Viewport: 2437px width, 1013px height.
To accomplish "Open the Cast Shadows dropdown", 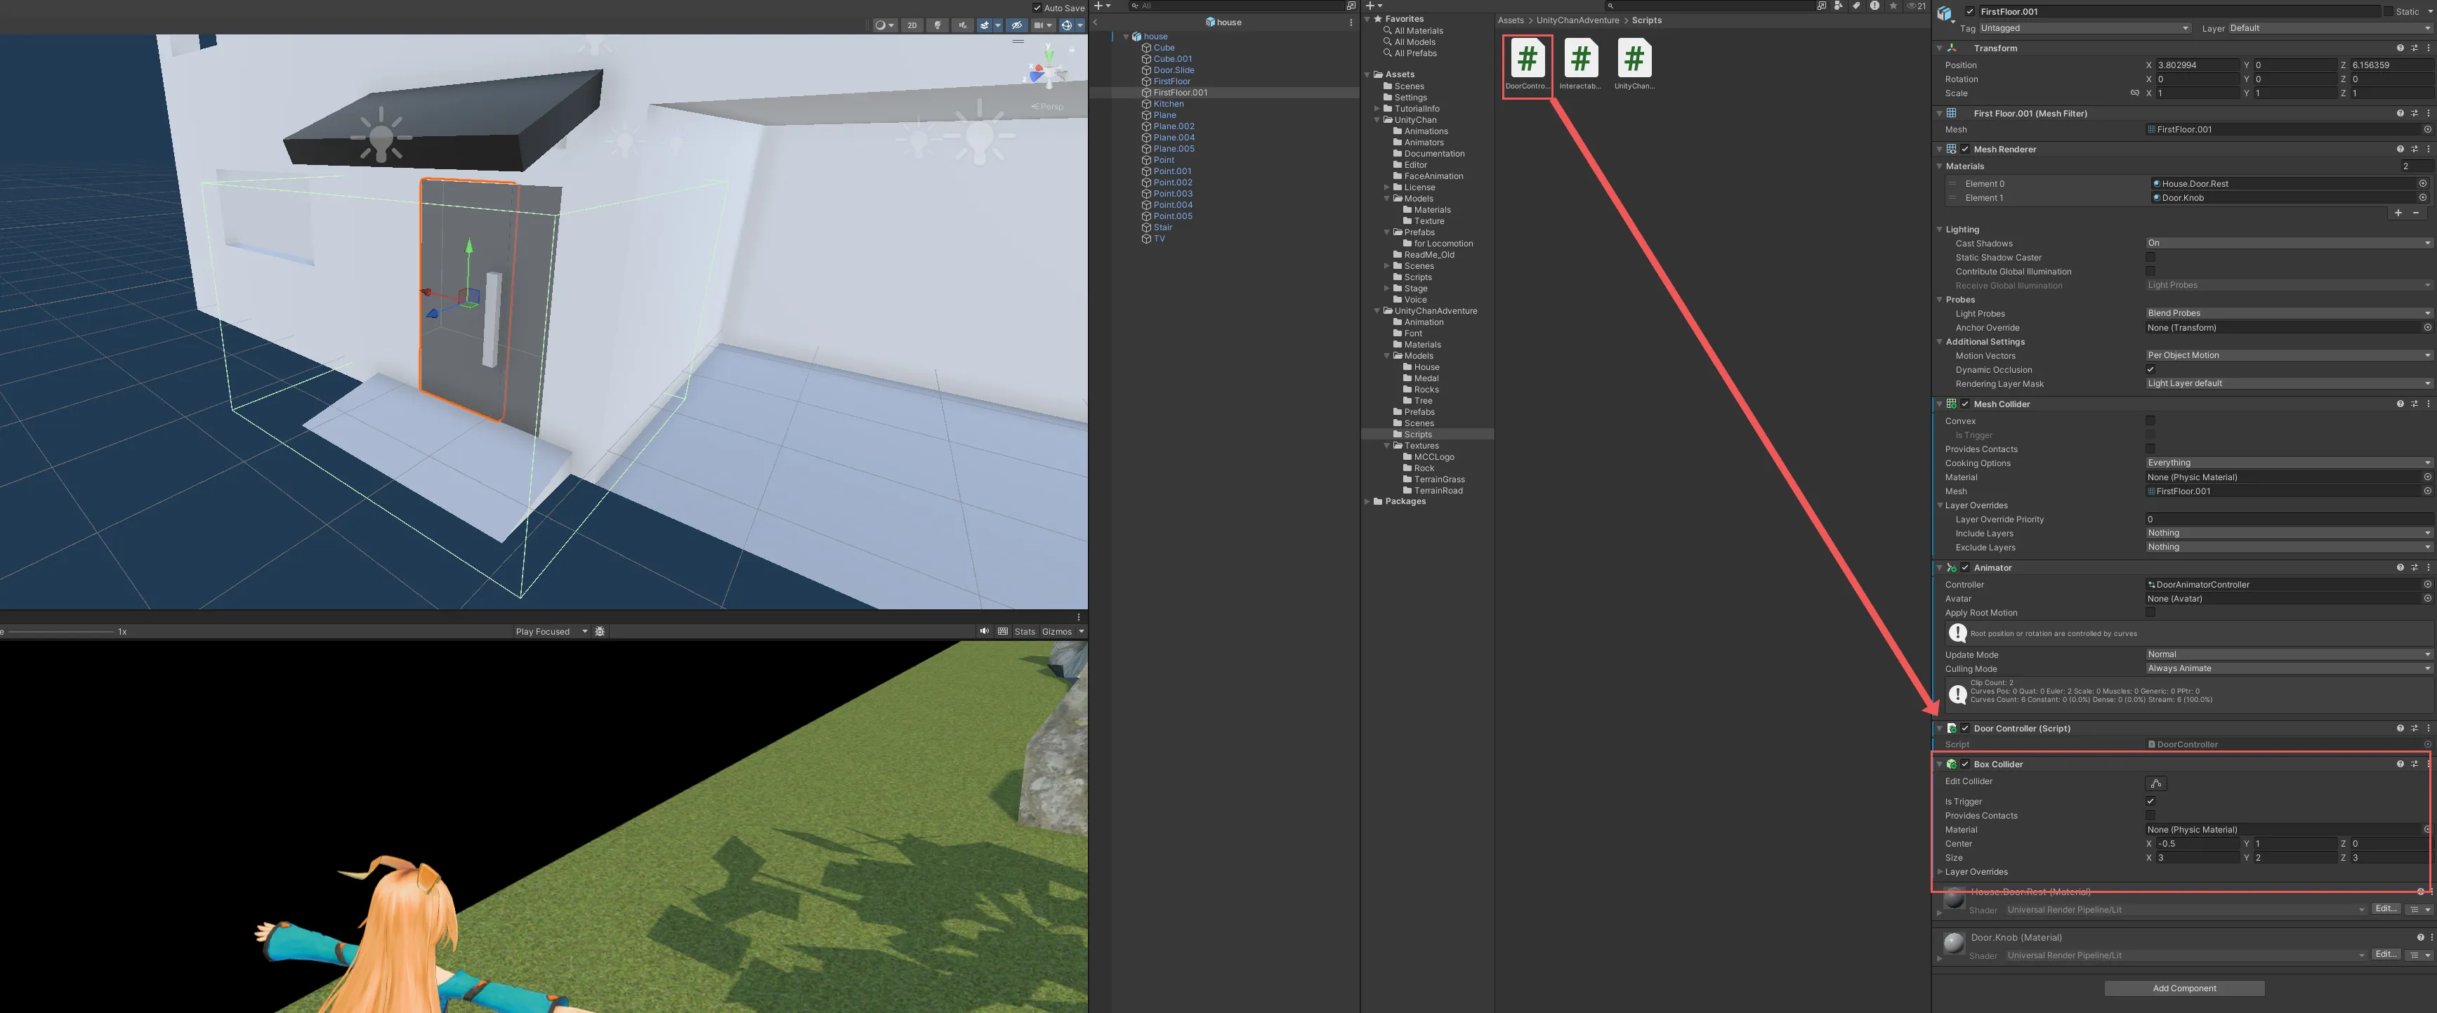I will [2287, 243].
